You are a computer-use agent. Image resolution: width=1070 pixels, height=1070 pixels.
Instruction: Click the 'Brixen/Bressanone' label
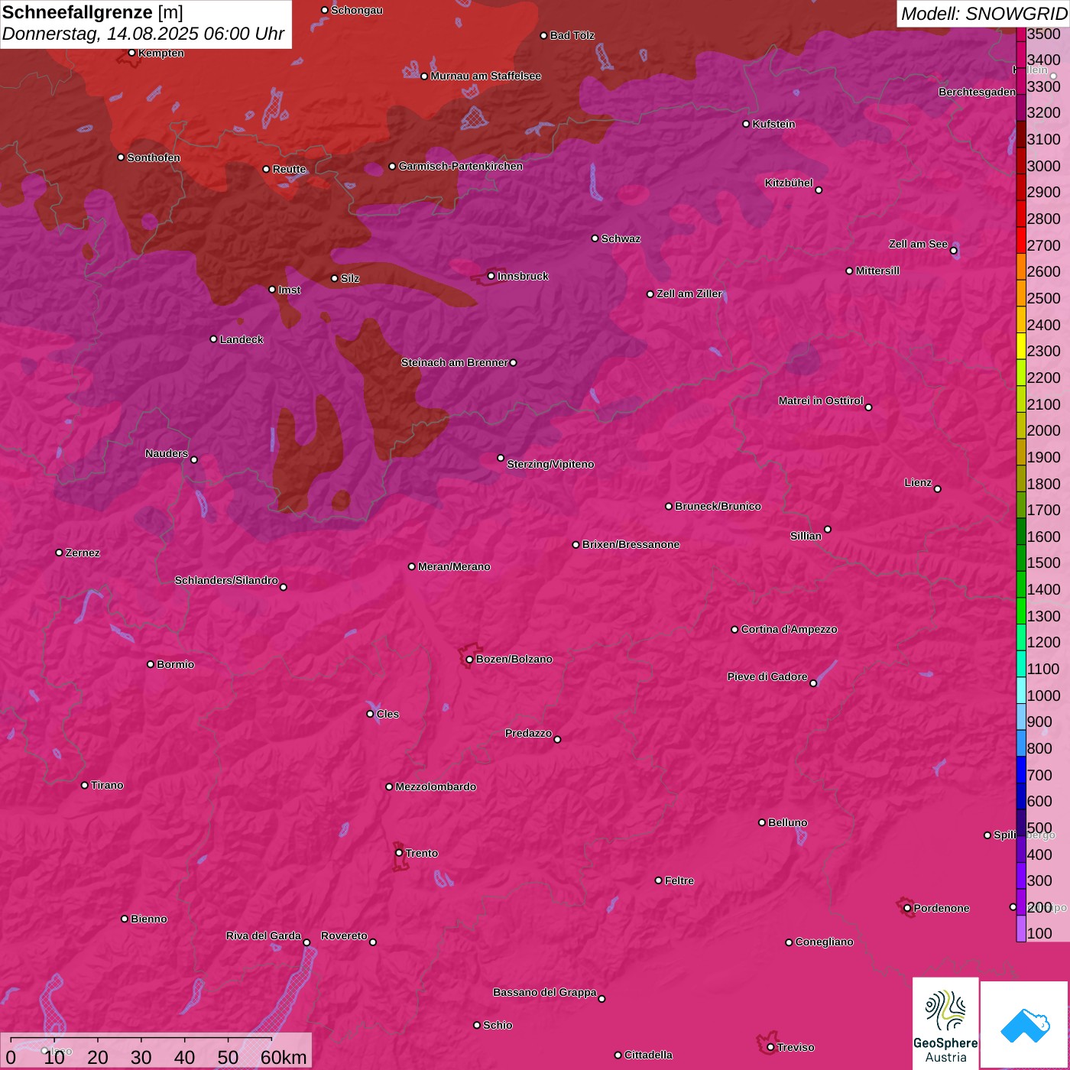point(631,544)
